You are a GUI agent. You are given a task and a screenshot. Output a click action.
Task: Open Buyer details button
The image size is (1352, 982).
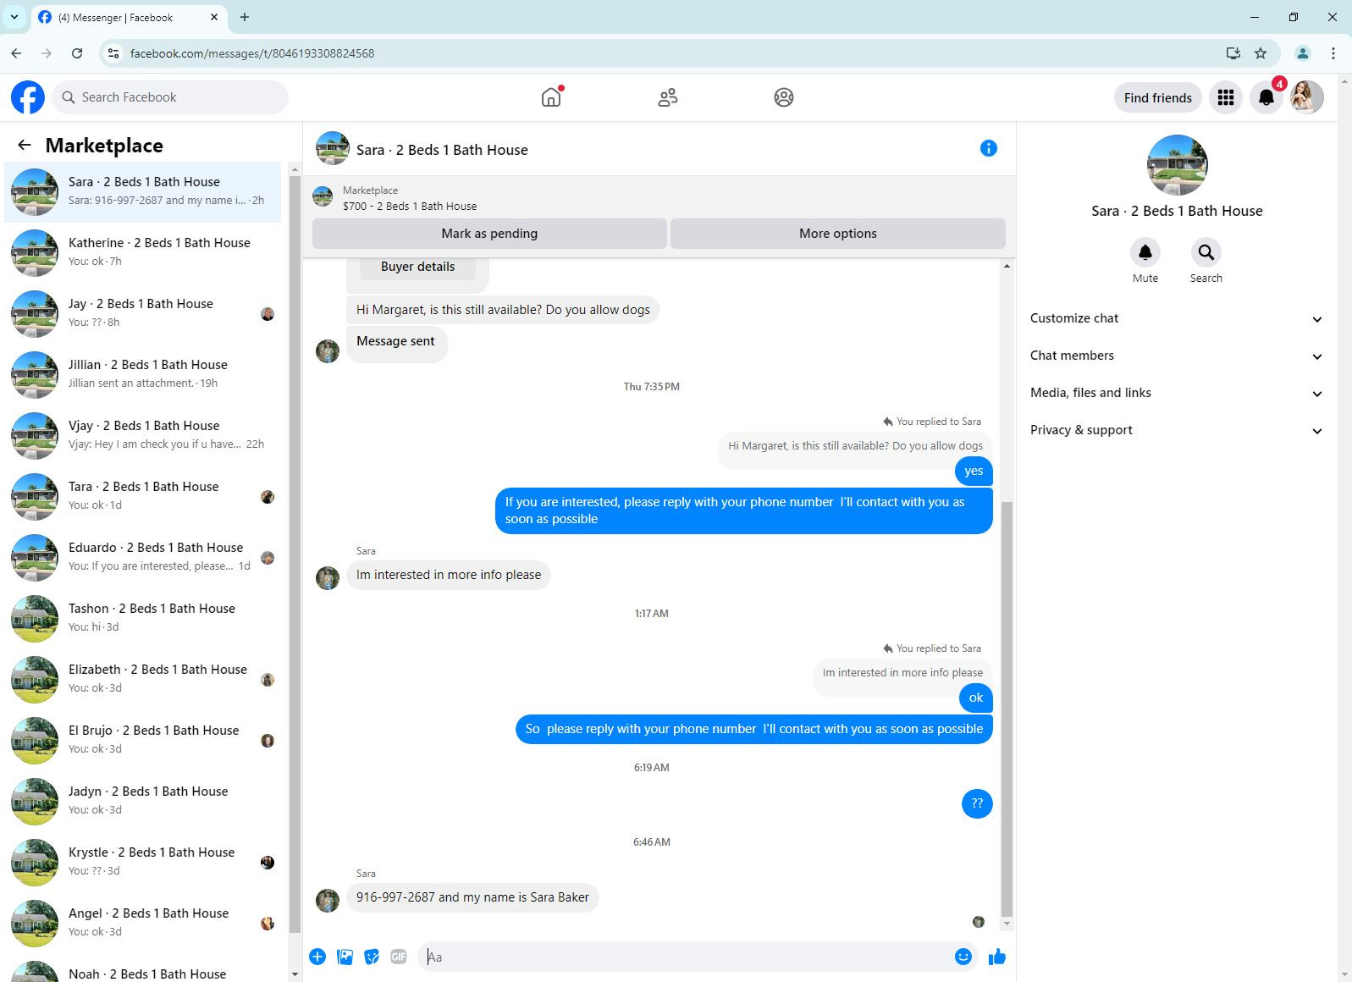point(417,267)
